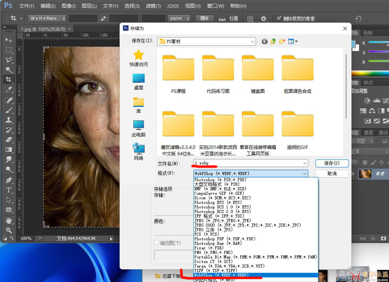389x282 pixels.
Task: Select the Move tool
Action: click(9, 40)
